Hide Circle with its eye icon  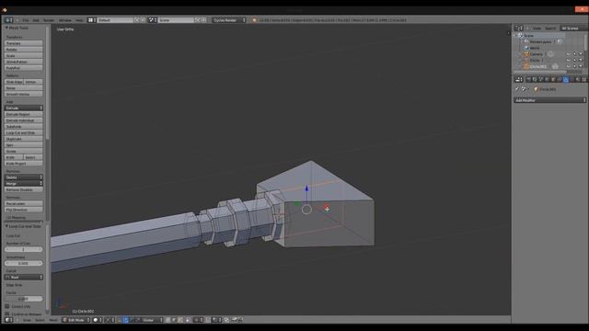pyautogui.click(x=569, y=60)
